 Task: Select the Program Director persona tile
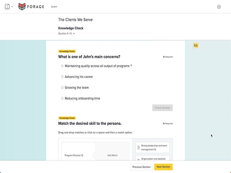pos(74,155)
